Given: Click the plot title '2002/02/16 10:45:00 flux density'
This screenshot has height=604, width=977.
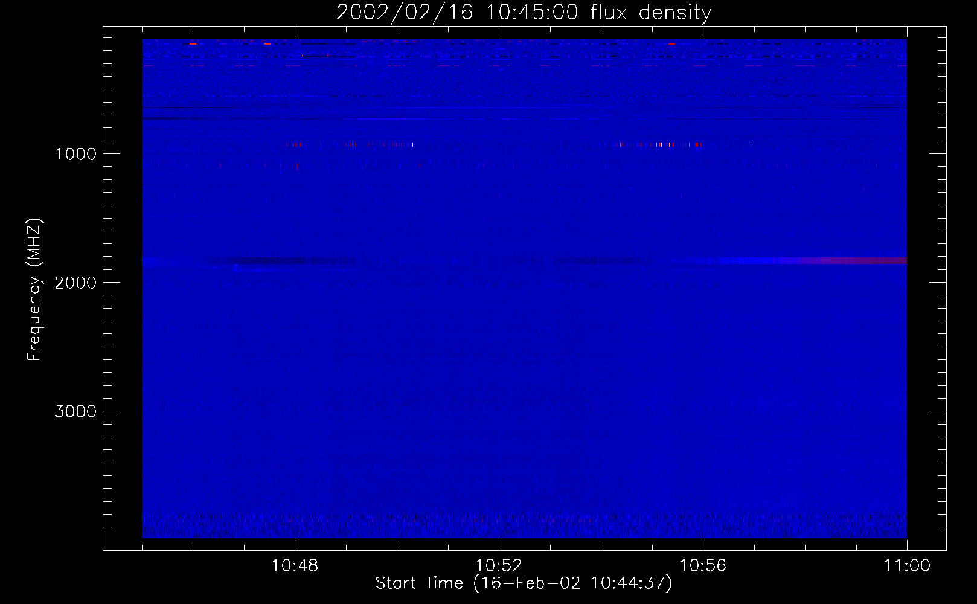Looking at the screenshot, I should (x=524, y=13).
